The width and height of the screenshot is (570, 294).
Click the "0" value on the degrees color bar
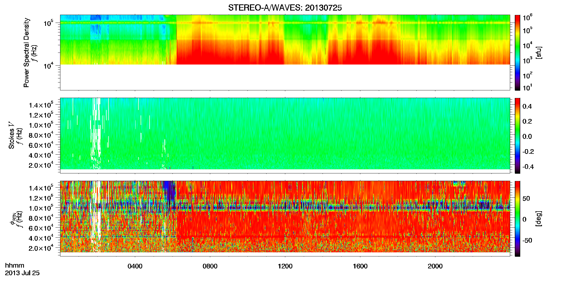pos(524,219)
